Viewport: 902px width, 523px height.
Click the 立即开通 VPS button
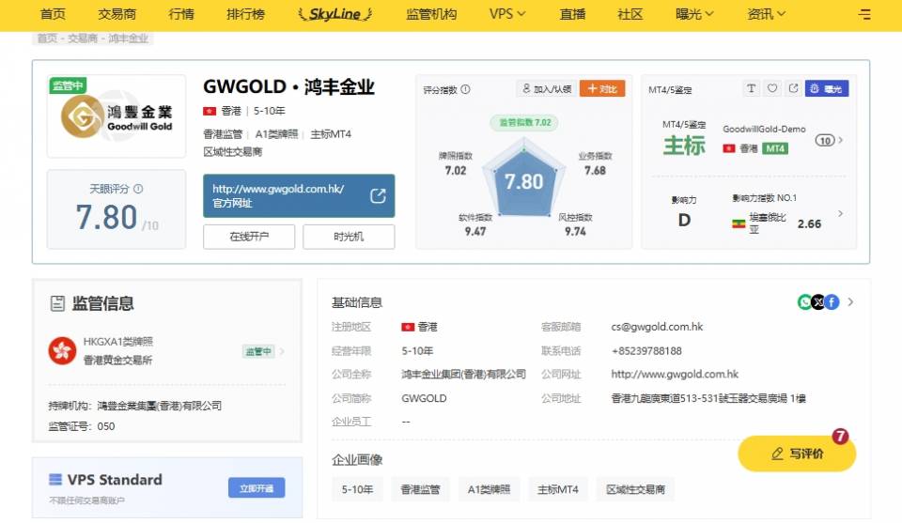(x=257, y=488)
